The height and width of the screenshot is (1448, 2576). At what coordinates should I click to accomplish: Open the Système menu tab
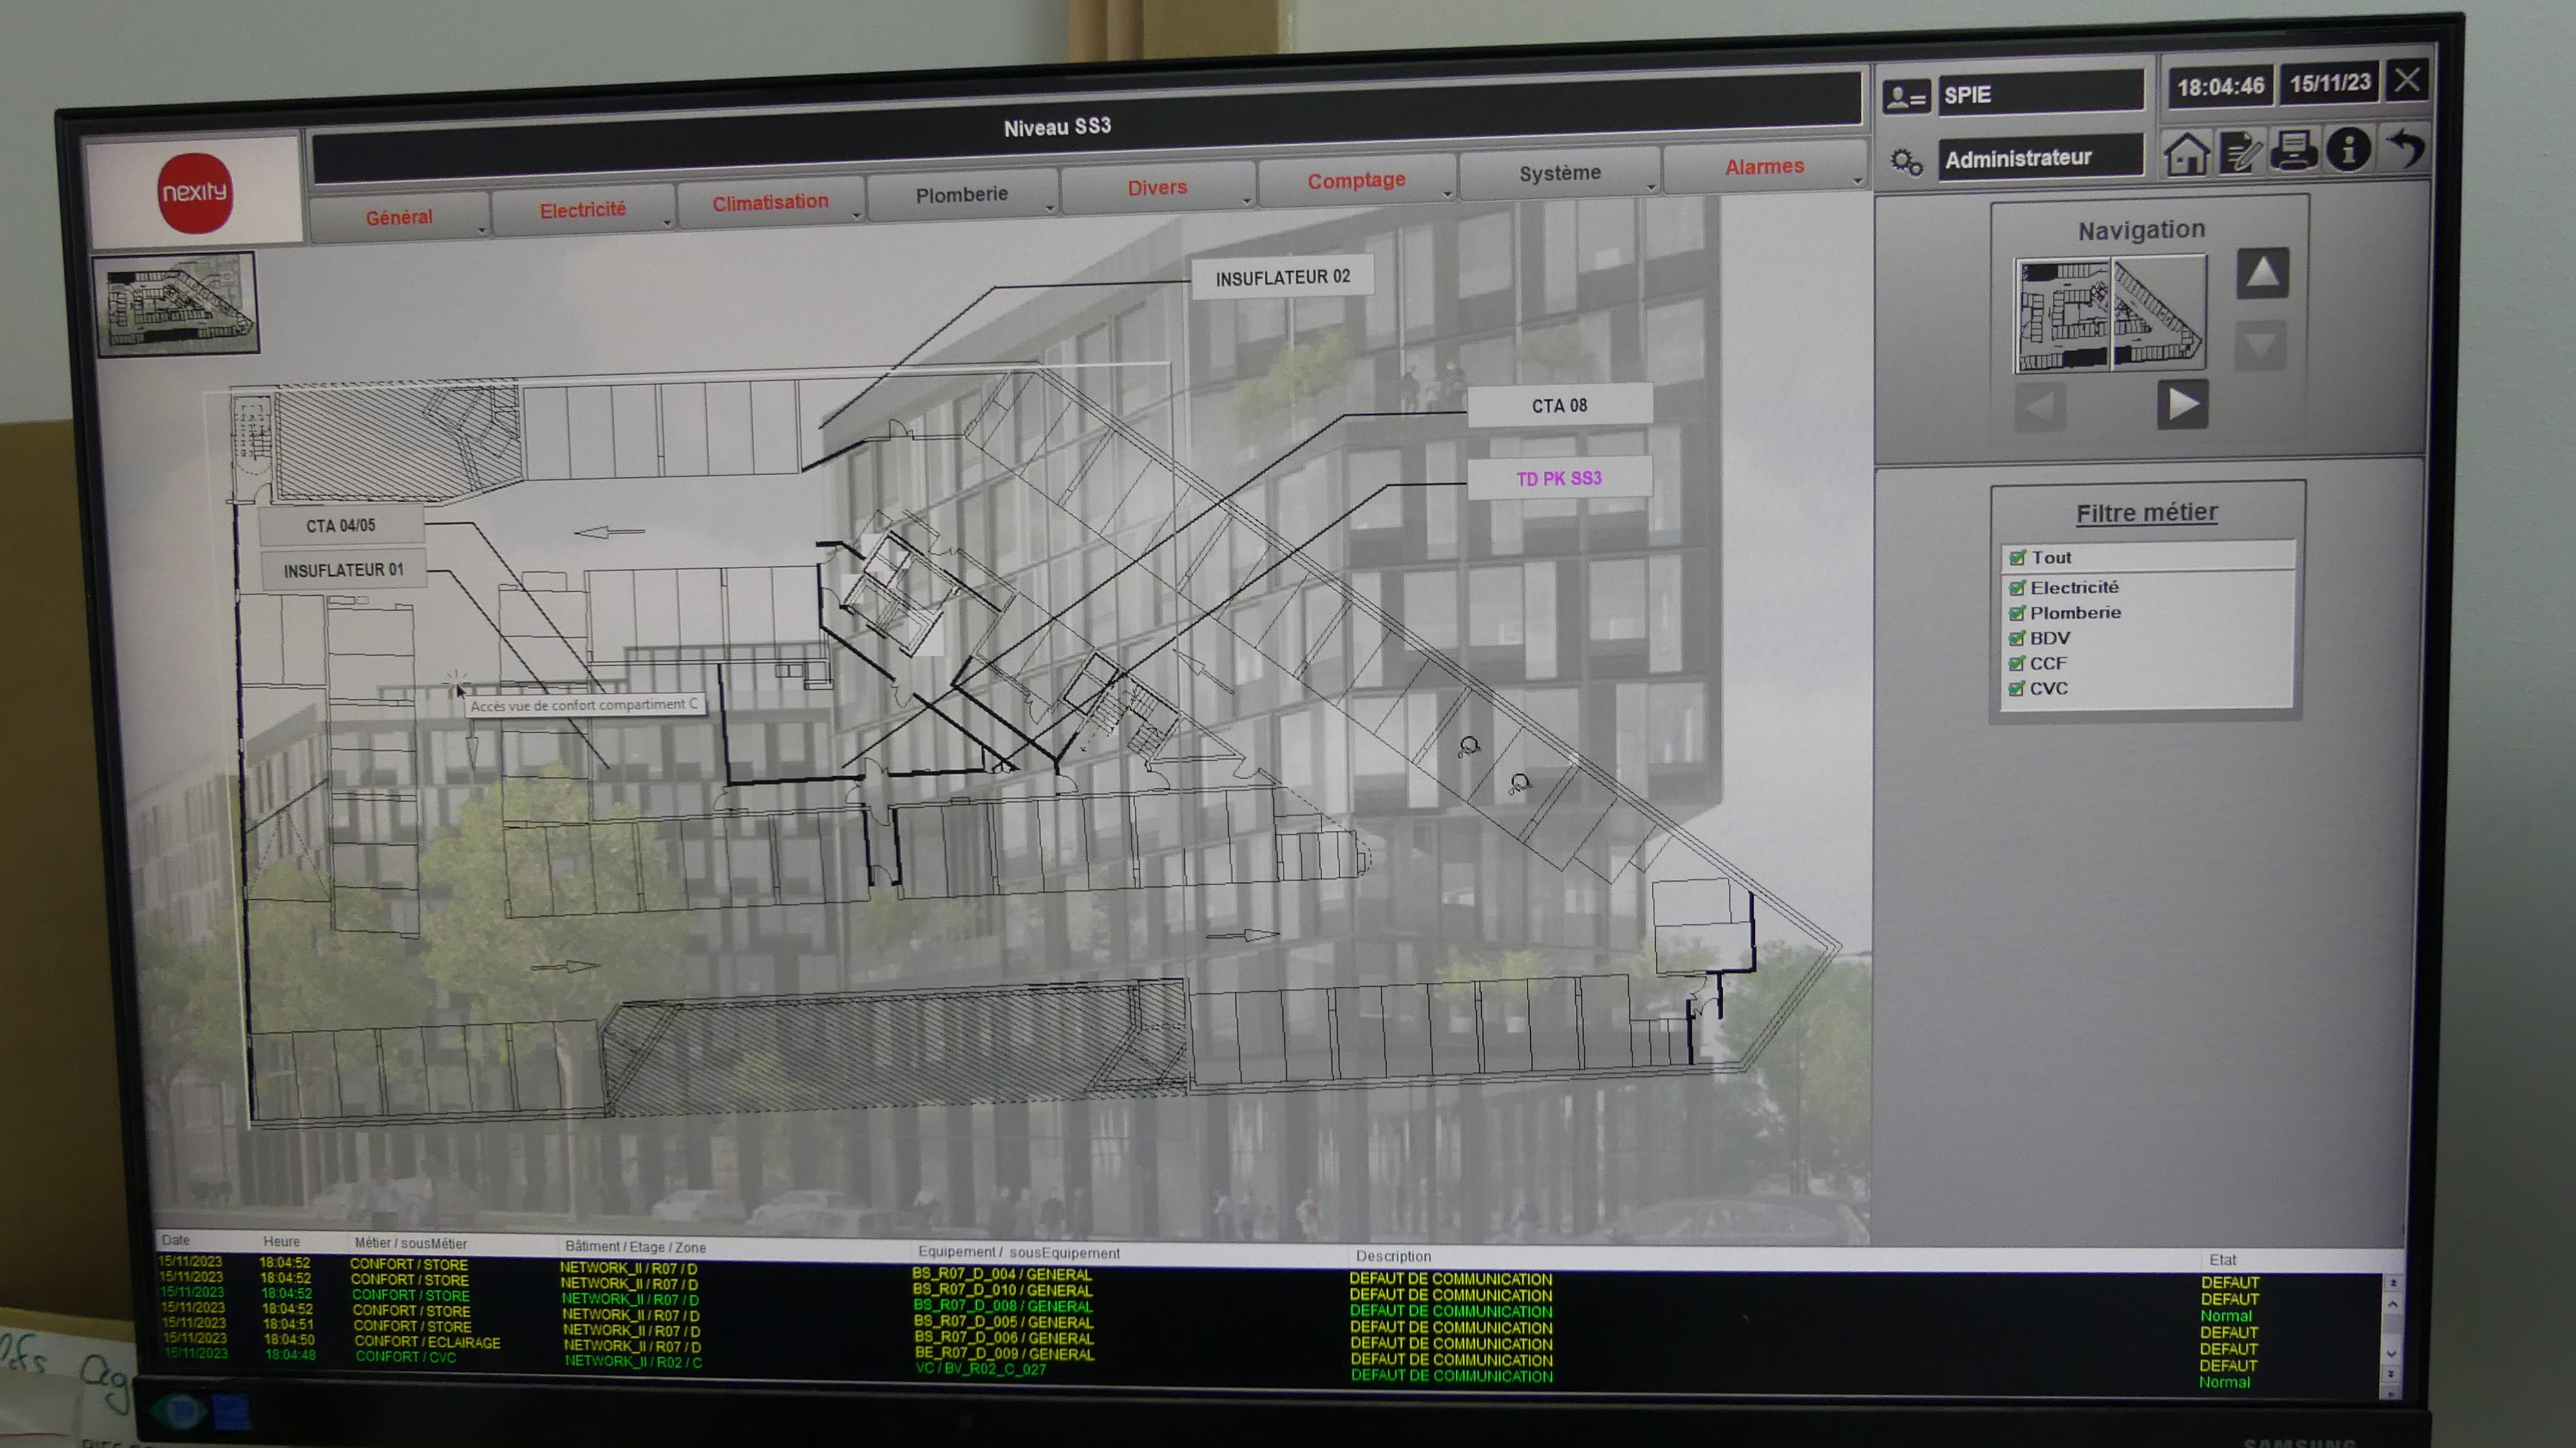[1559, 173]
